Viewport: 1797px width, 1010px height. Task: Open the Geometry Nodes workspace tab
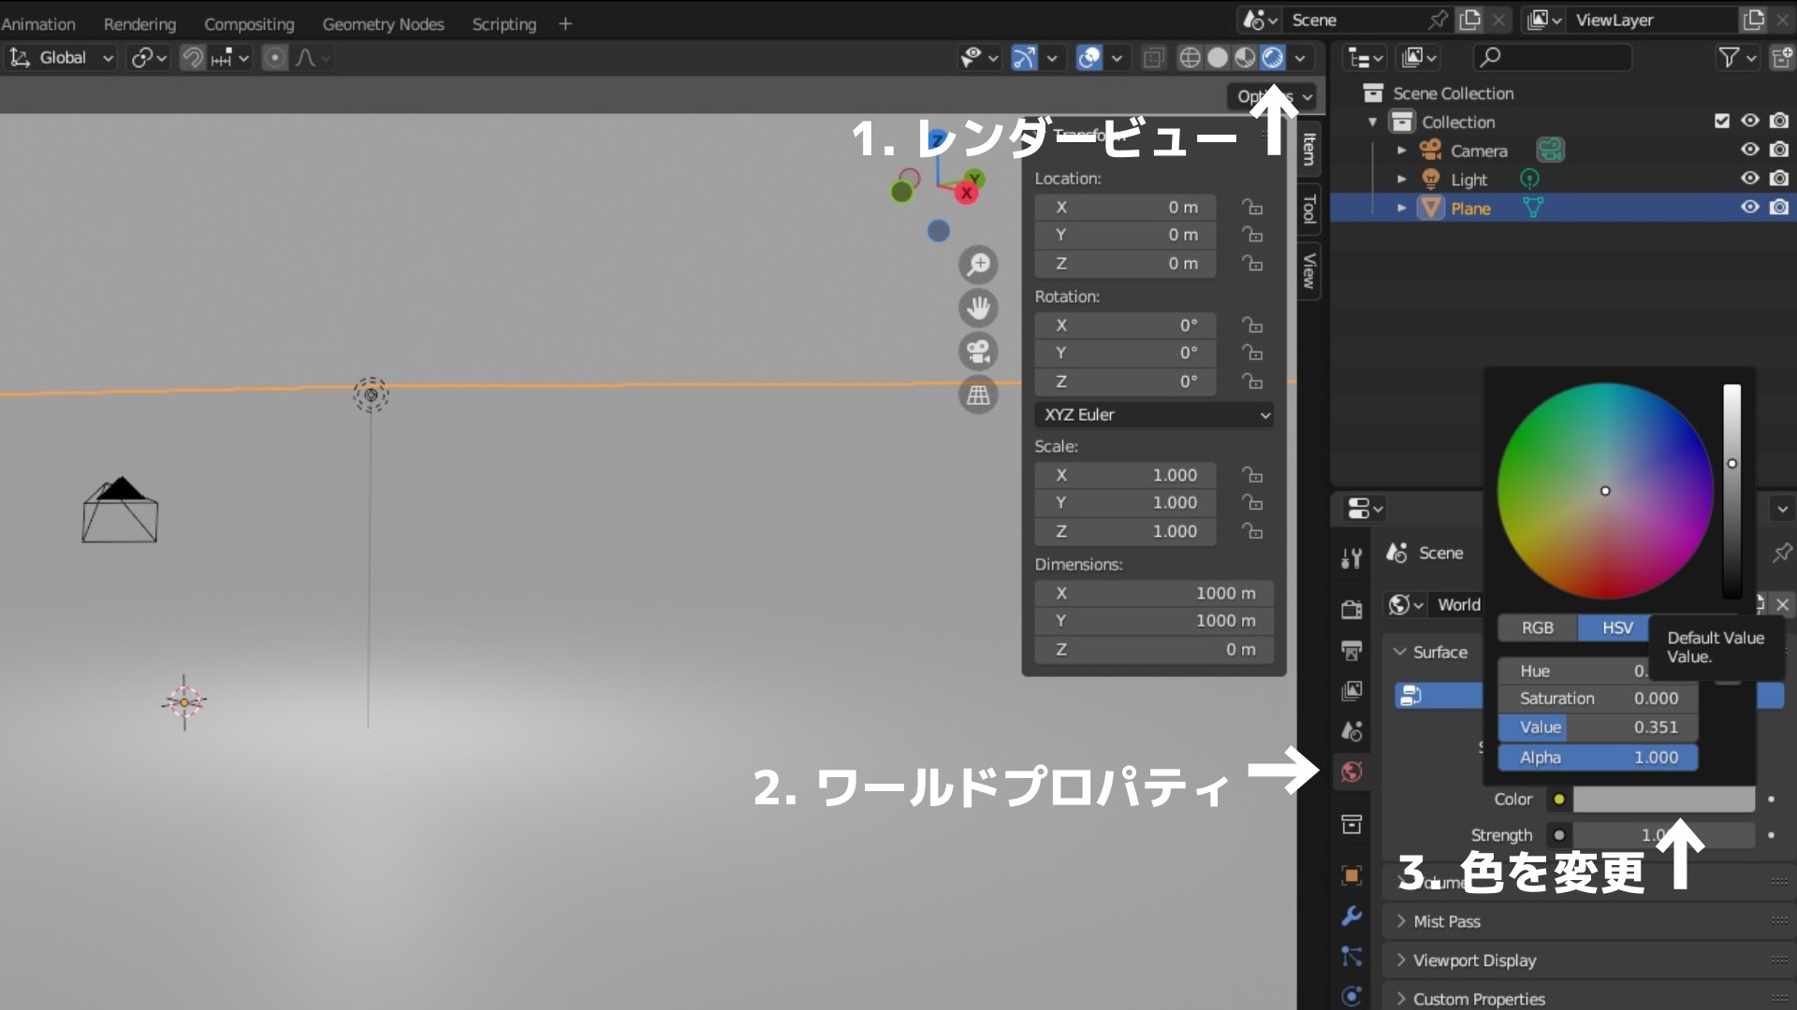coord(383,24)
